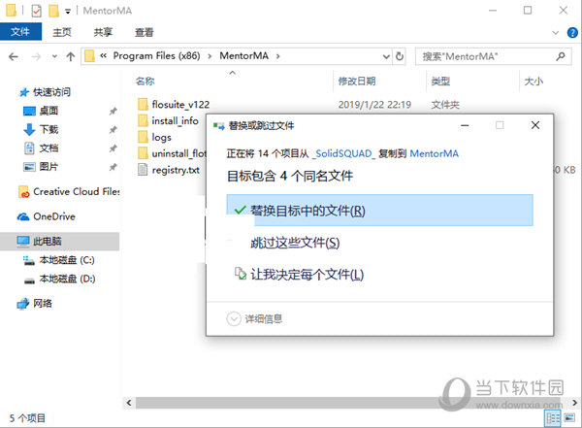This screenshot has height=428, width=582.
Task: Sort by the 修改日期 column header
Action: (357, 81)
